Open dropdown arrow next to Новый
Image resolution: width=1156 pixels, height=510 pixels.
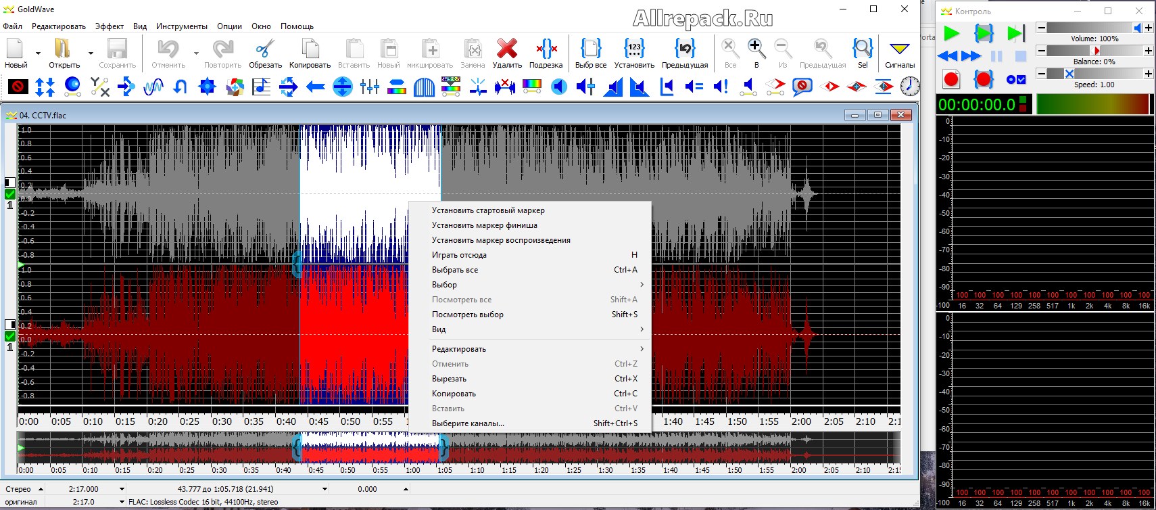(38, 53)
